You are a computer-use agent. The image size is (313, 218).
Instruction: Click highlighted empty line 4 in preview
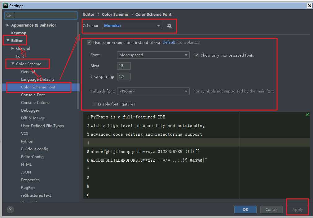pos(196,143)
